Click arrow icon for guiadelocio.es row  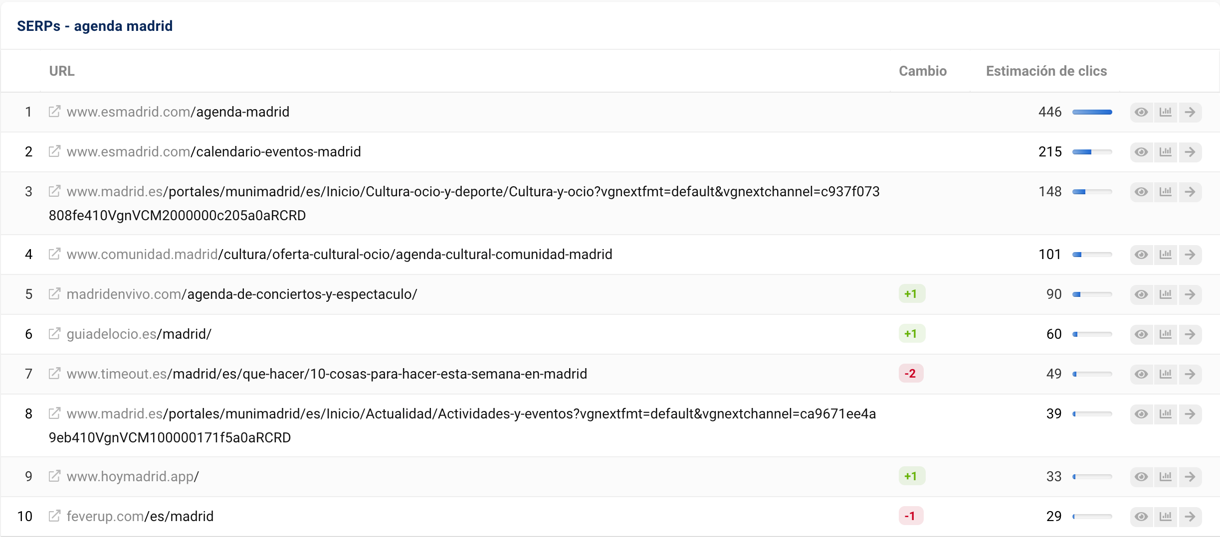point(1190,334)
